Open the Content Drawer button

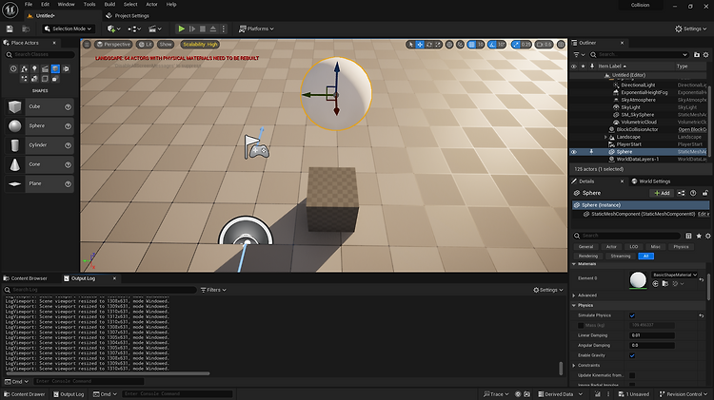24,394
